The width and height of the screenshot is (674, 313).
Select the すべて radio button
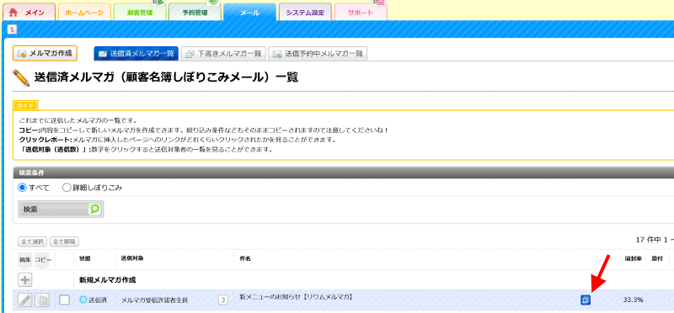tap(22, 188)
